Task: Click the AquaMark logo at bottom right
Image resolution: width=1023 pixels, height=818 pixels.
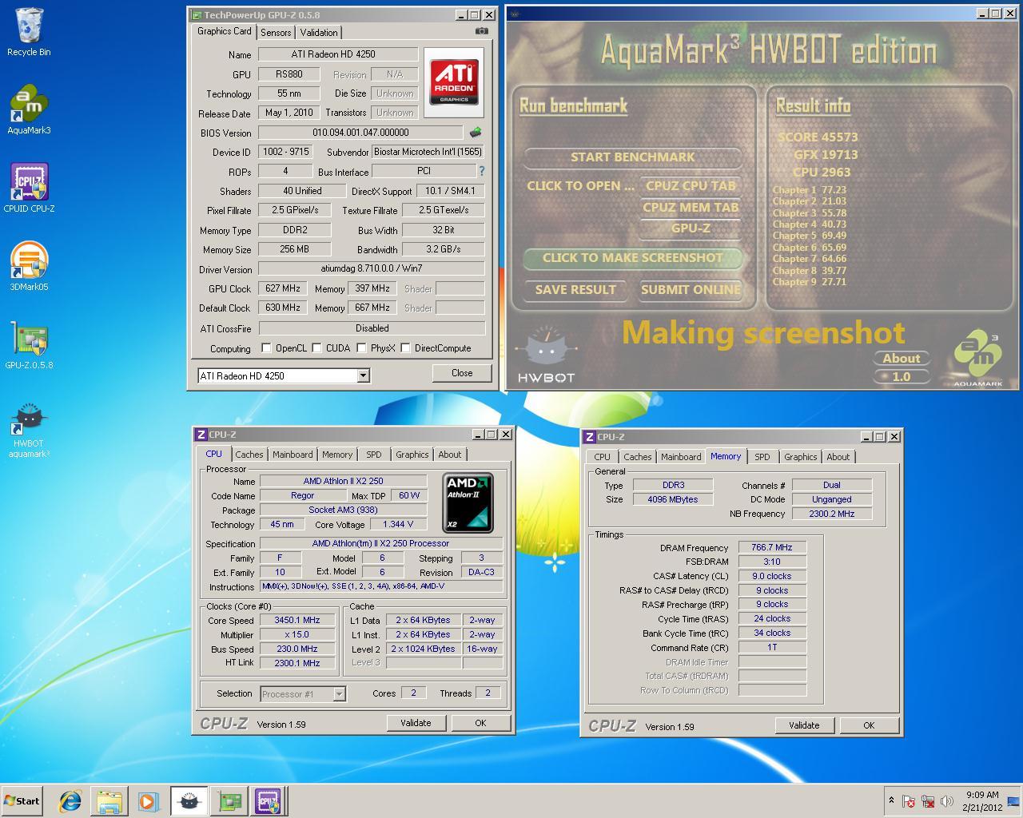Action: tap(977, 359)
